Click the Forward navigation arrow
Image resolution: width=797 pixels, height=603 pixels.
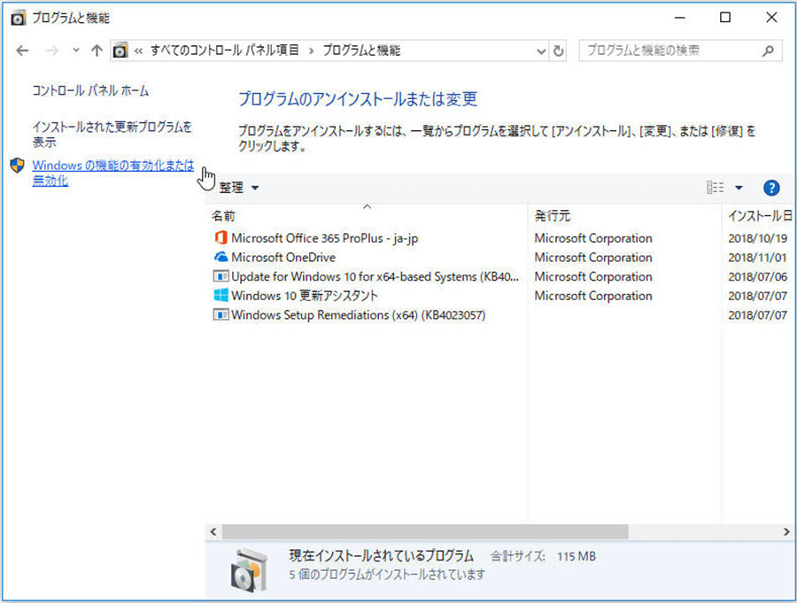coord(52,50)
